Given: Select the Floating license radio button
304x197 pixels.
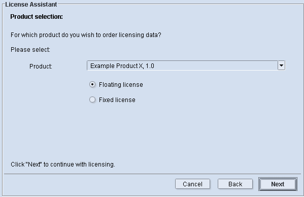Looking at the screenshot, I should (x=92, y=85).
